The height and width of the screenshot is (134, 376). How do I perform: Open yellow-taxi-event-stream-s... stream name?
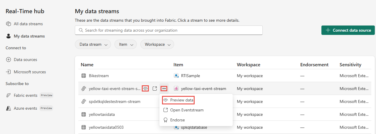tap(115, 89)
